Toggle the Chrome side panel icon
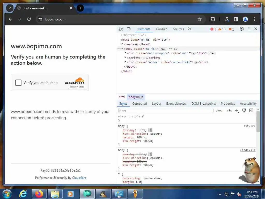265x199 pixels. [236, 19]
